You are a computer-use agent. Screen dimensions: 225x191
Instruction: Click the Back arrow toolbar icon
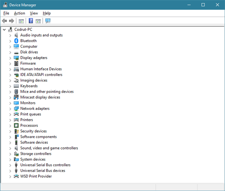pos(5,21)
